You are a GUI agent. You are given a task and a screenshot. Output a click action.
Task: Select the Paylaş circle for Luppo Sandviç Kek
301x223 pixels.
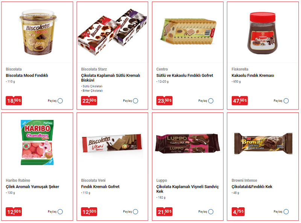click(x=211, y=212)
